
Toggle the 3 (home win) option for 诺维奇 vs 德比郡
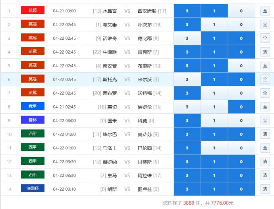pos(187,38)
